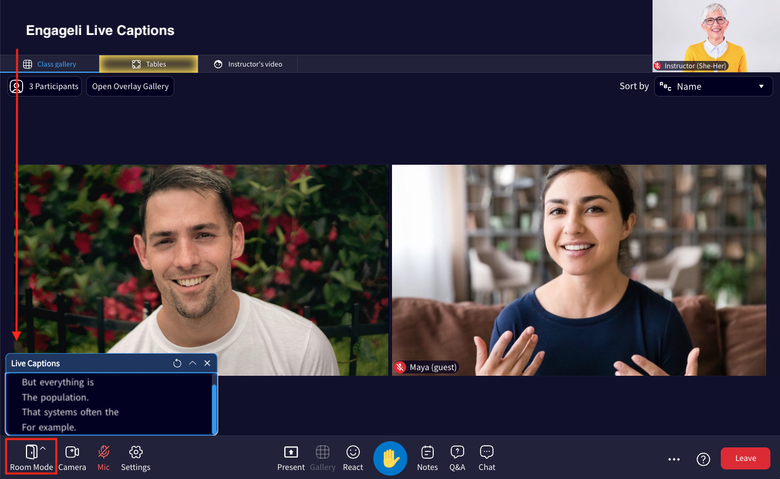The image size is (780, 479).
Task: Close the Live Captions panel
Action: 207,363
